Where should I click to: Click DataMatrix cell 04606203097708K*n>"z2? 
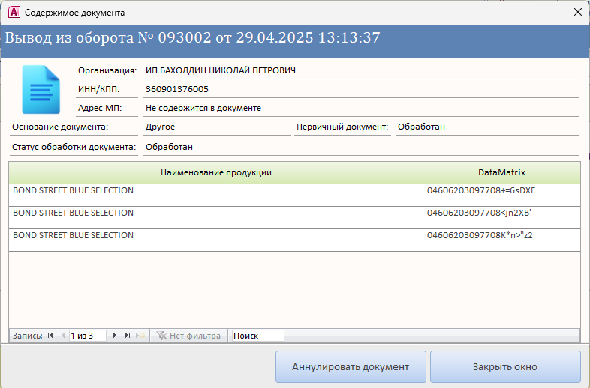click(x=501, y=240)
